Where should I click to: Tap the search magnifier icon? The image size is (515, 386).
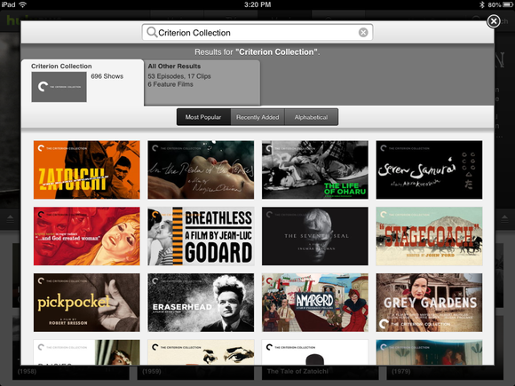(152, 32)
